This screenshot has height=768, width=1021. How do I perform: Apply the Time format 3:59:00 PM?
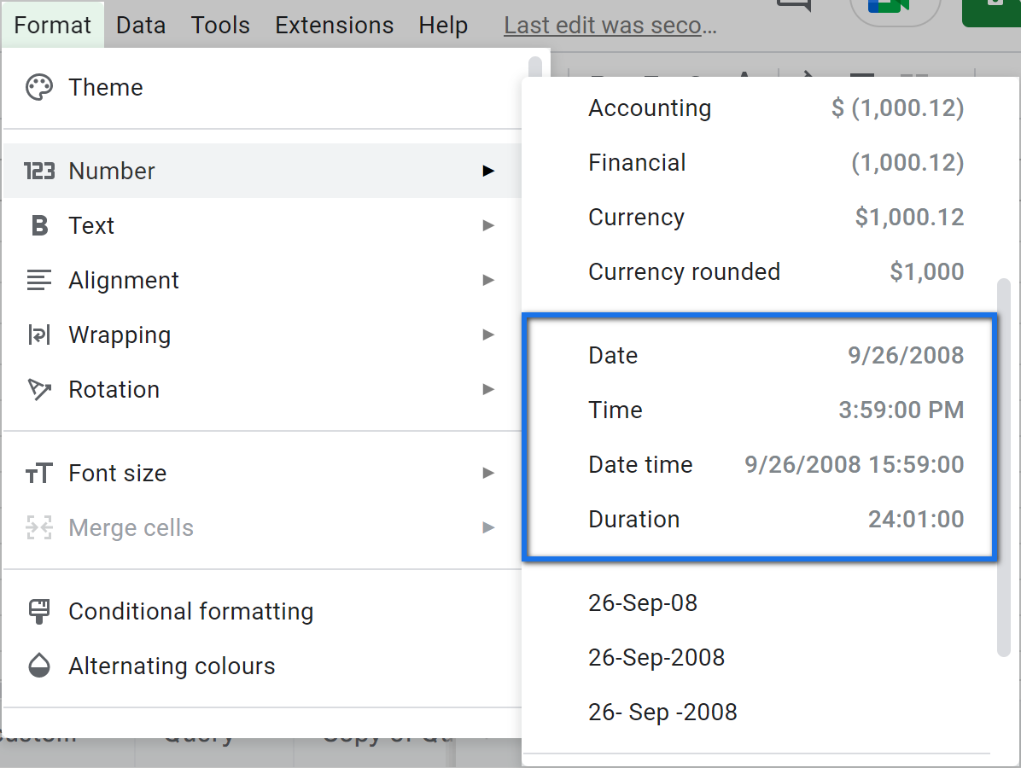pos(759,410)
